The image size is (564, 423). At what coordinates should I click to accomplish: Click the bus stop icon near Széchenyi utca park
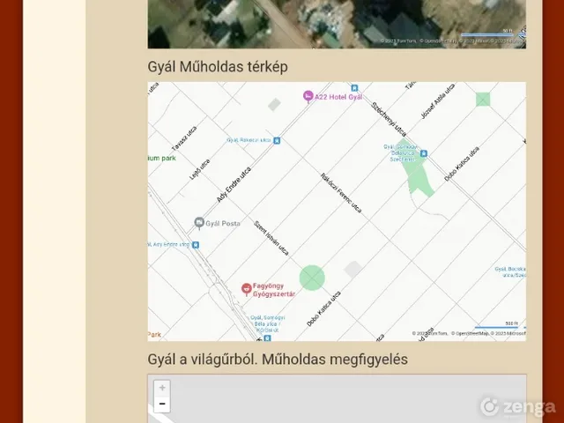click(x=424, y=153)
